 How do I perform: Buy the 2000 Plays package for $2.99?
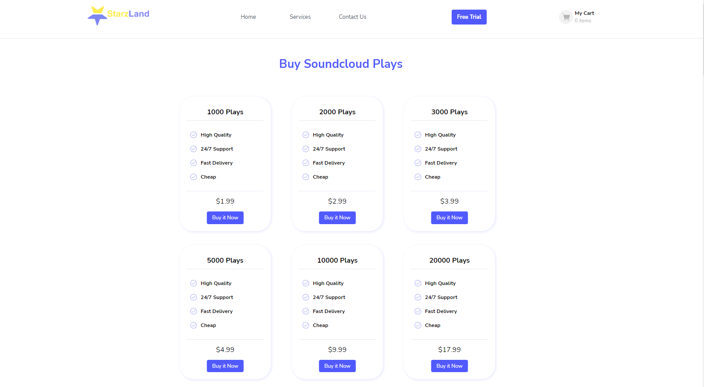337,218
